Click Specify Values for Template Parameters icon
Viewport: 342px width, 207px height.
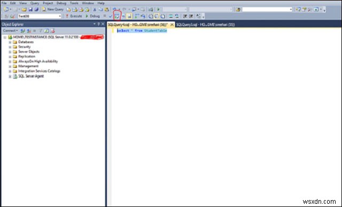pos(198,16)
